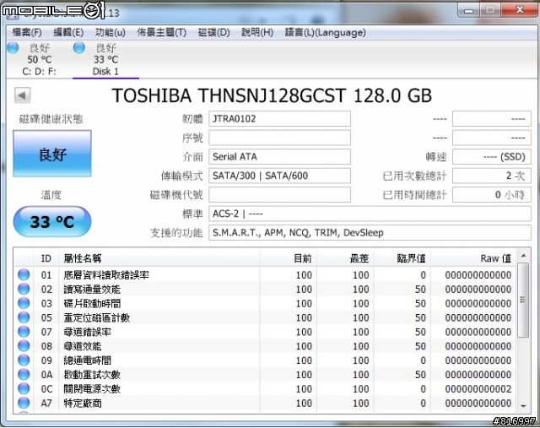Click the SMART list scrollbar thumb
Image resolution: width=540 pixels, height=428 pixels.
point(523,300)
